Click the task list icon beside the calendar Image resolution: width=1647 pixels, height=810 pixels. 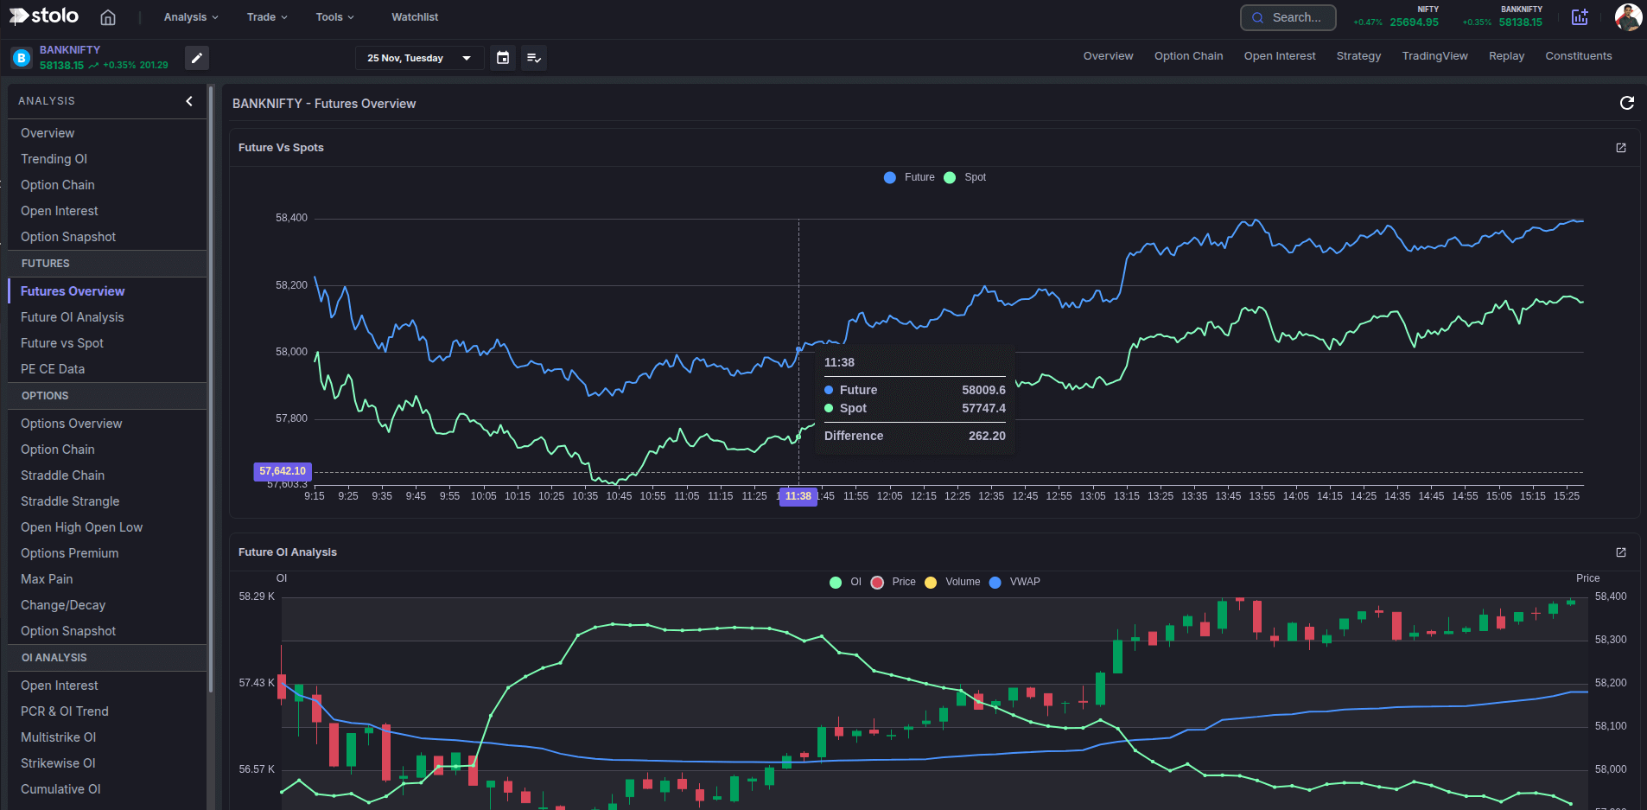tap(533, 58)
